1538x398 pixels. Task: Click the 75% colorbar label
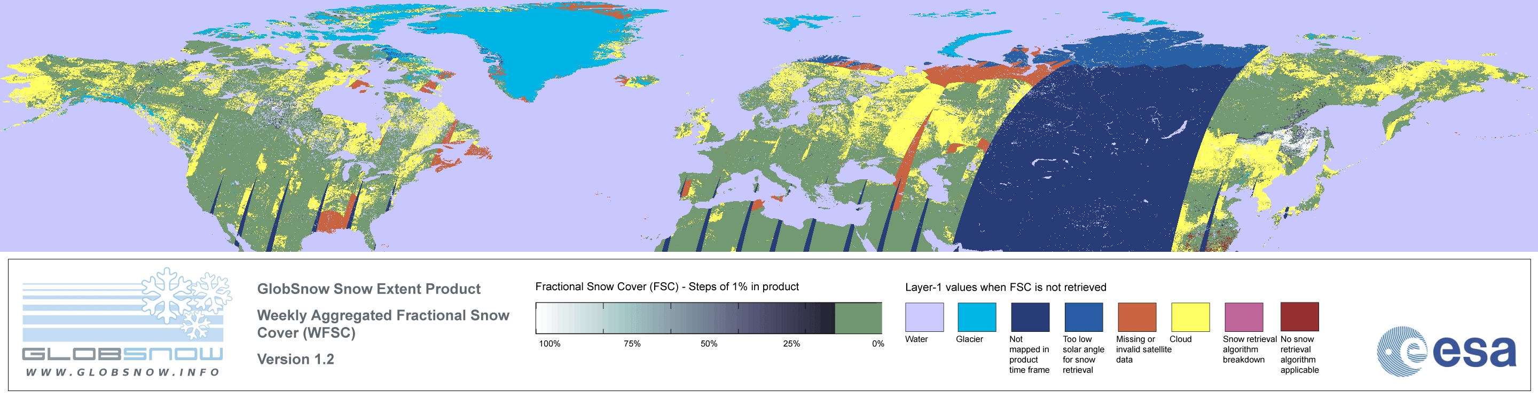[x=632, y=344]
